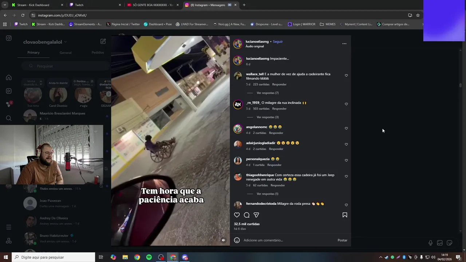The height and width of the screenshot is (262, 466).
Task: Open the notification center in the taskbar
Action: point(458,257)
